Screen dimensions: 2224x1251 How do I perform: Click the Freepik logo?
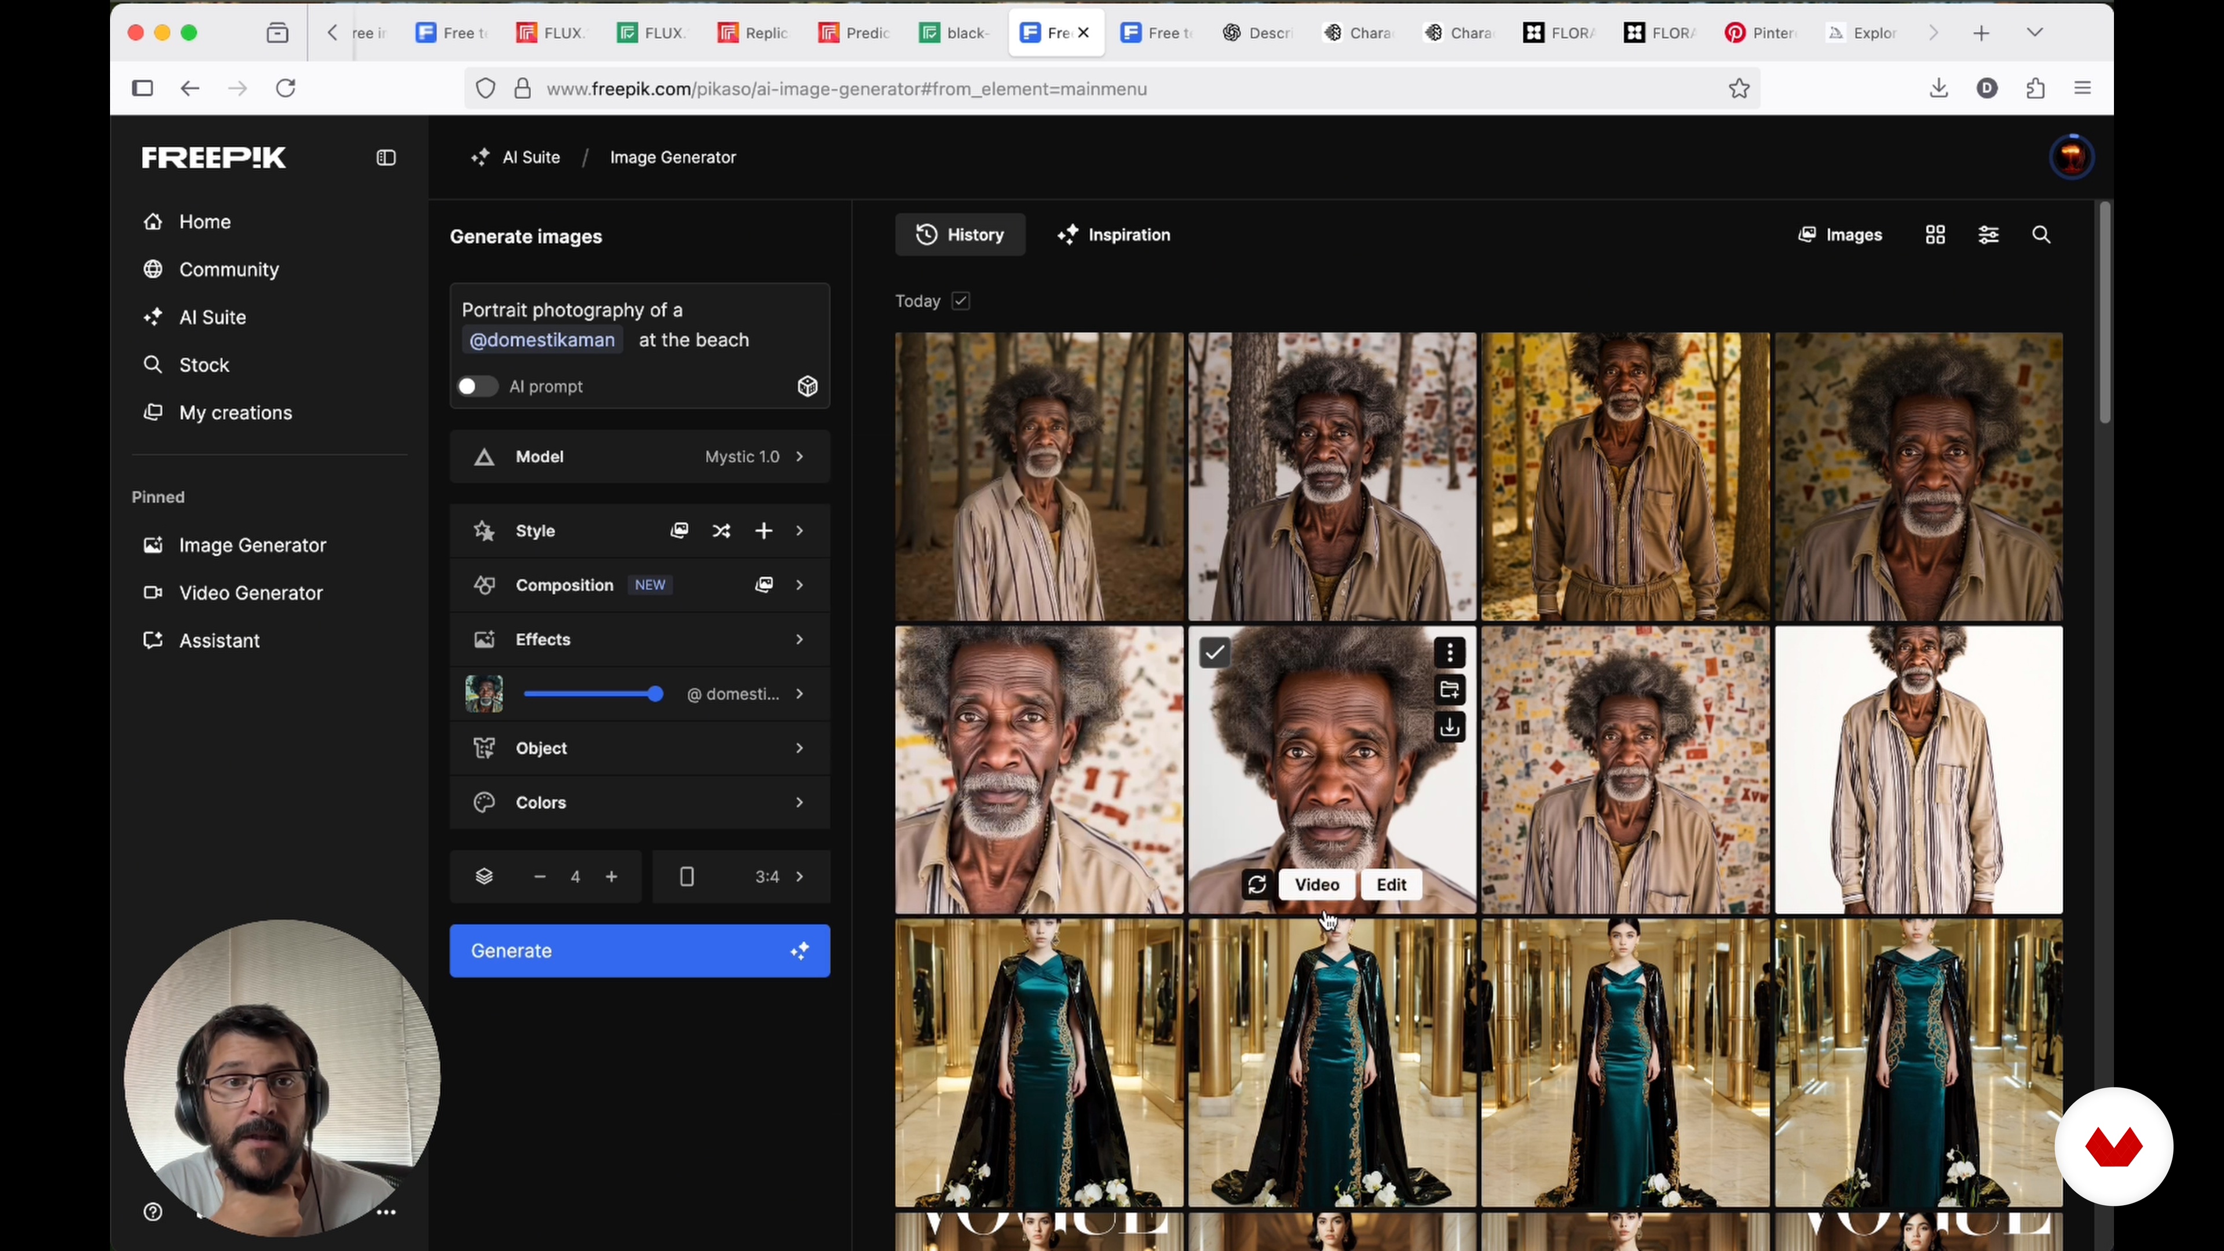click(213, 157)
